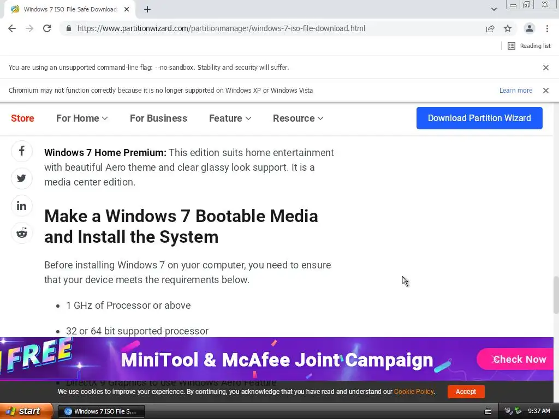Image resolution: width=559 pixels, height=419 pixels.
Task: Dismiss the Windows XP unsupported warning
Action: (545, 91)
